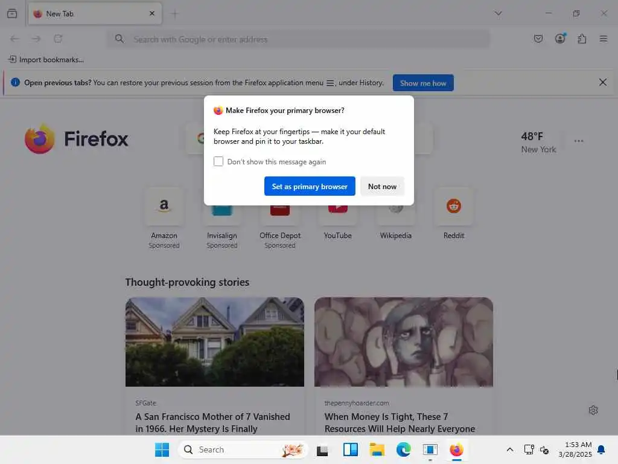
Task: Click the Not now button
Action: [382, 186]
